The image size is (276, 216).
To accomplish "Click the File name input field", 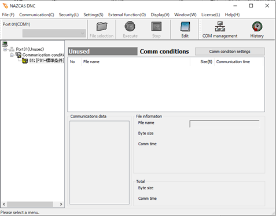I will 225,124.
